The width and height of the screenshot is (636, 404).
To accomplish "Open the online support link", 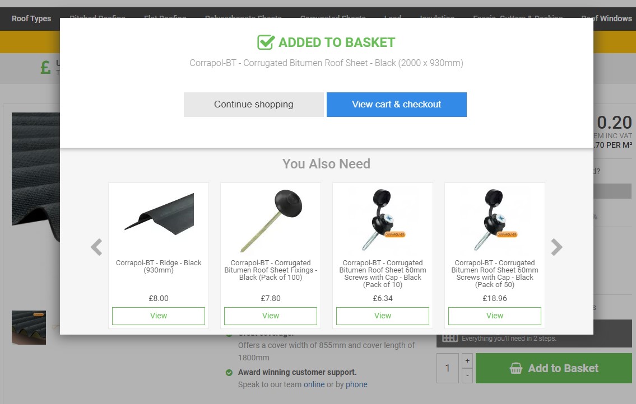I will 314,384.
